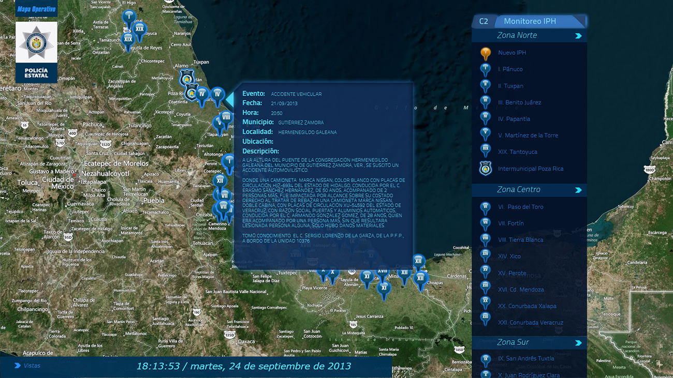The width and height of the screenshot is (673, 378).
Task: Click the police badge marker near Poza Rica
Action: coord(186,78)
